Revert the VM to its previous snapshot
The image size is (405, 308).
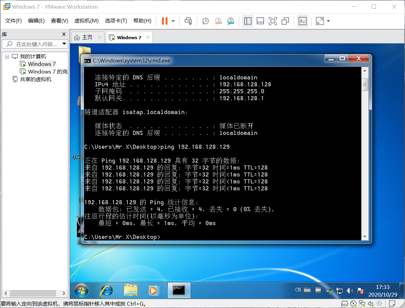(x=218, y=21)
